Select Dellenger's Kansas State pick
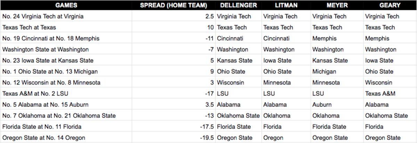Image resolution: width=417 pixels, height=143 pixels. click(x=235, y=61)
